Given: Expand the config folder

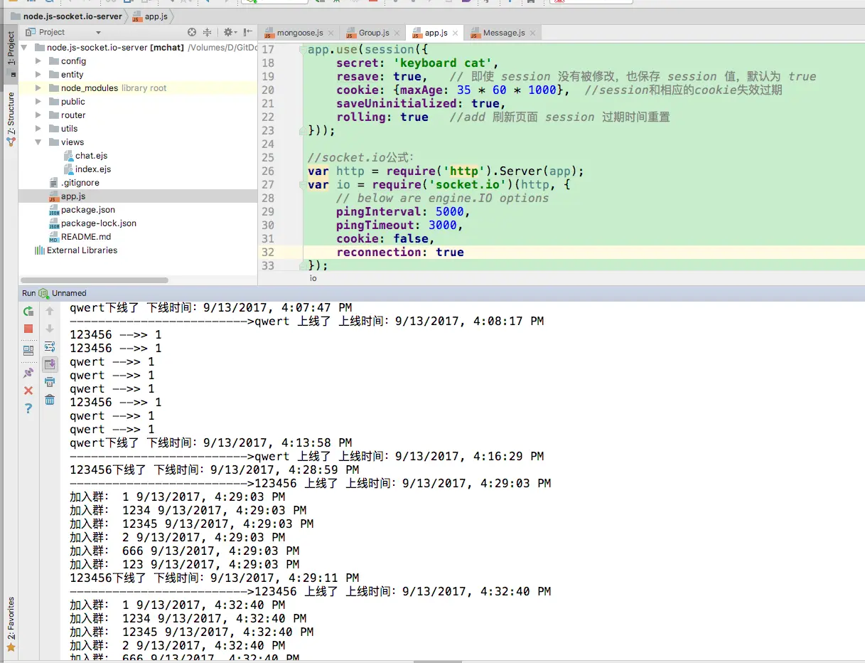Looking at the screenshot, I should (39, 61).
